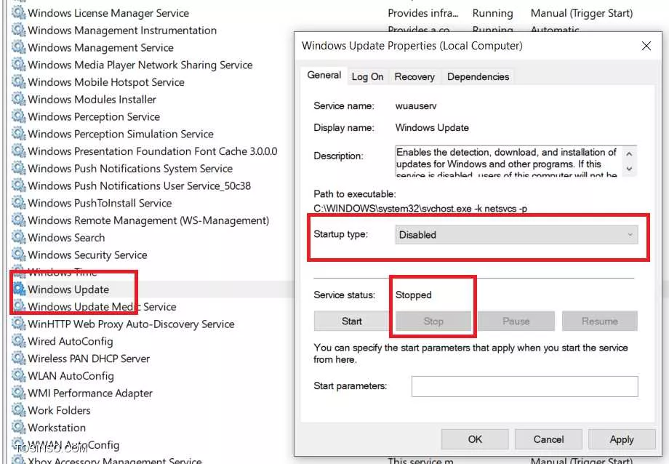The image size is (669, 464).
Task: Click the Windows Push Notifications User Service_50c38 icon
Action: tap(18, 185)
